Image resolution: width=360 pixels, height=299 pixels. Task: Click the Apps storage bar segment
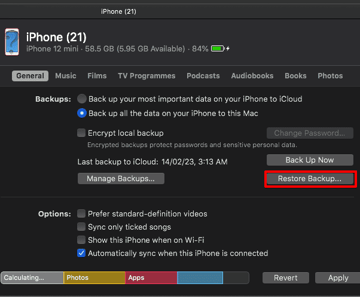coord(151,277)
